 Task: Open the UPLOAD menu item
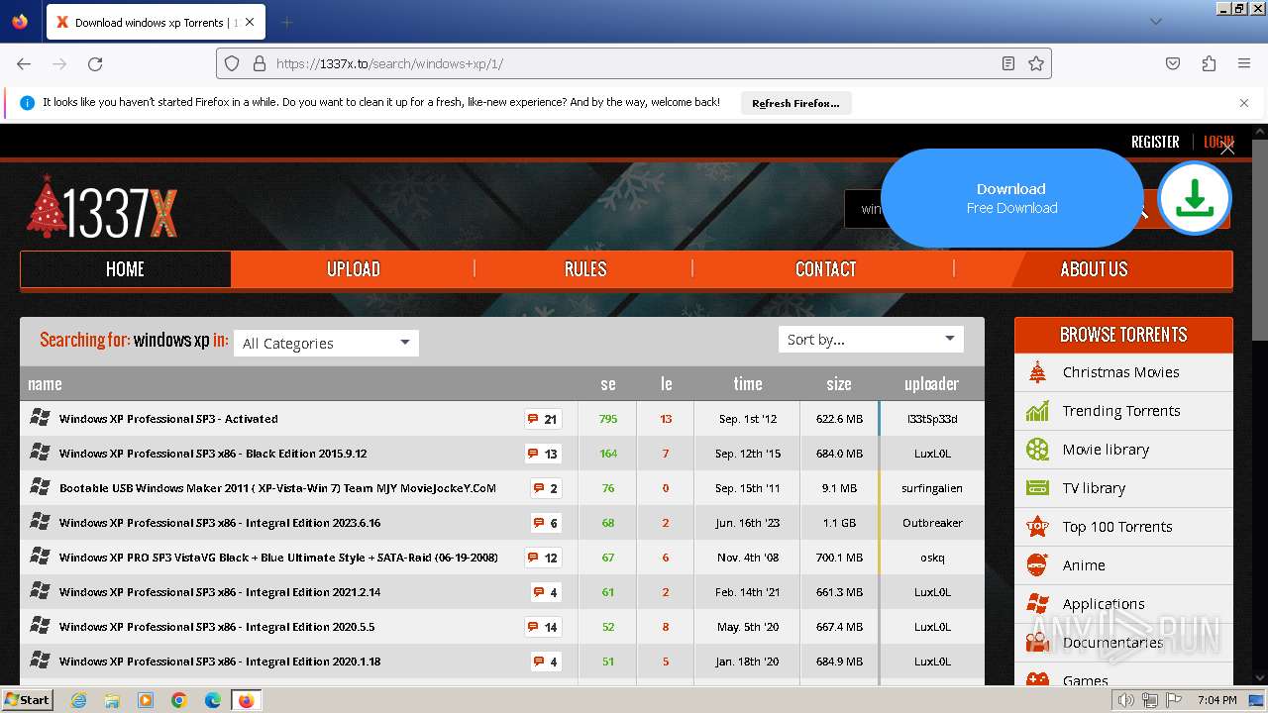tap(354, 269)
